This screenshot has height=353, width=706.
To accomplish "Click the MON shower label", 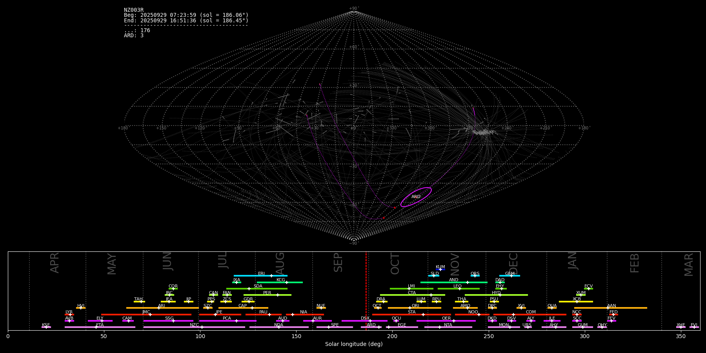I will pos(504,325).
